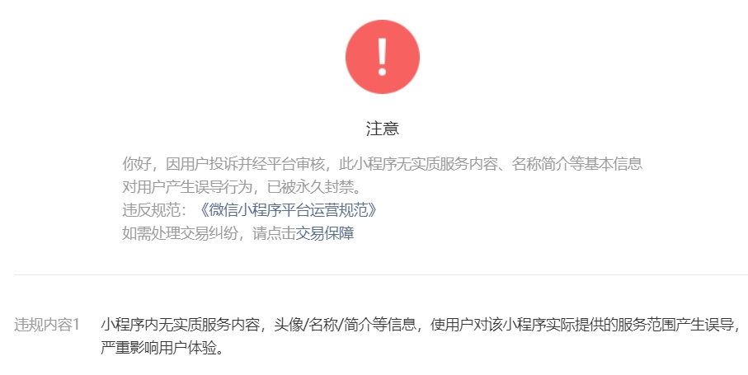The height and width of the screenshot is (375, 748).
Task: Click the 你好 greeting at message start
Action: point(136,164)
